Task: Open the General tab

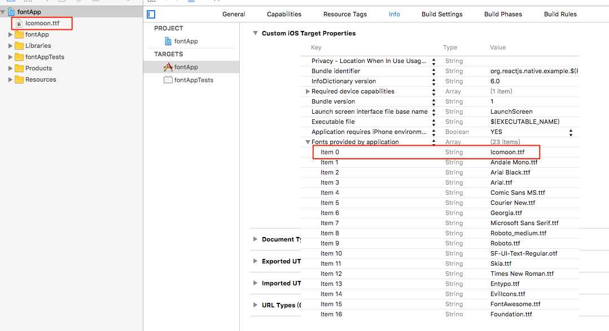Action: 234,14
